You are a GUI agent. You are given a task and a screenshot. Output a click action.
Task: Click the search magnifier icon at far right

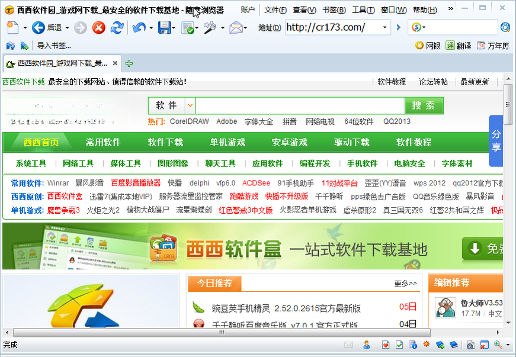(x=505, y=27)
